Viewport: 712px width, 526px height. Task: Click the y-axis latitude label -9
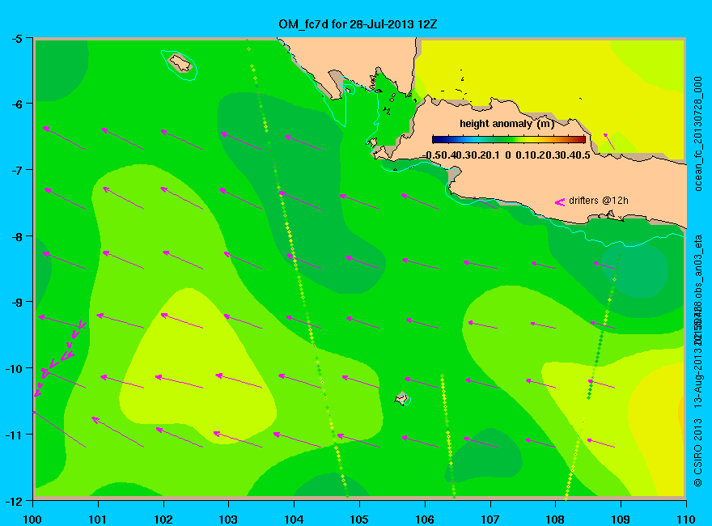(x=17, y=303)
